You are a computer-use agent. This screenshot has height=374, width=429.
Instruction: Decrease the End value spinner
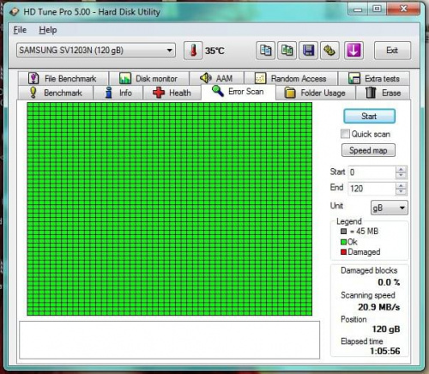coord(401,191)
